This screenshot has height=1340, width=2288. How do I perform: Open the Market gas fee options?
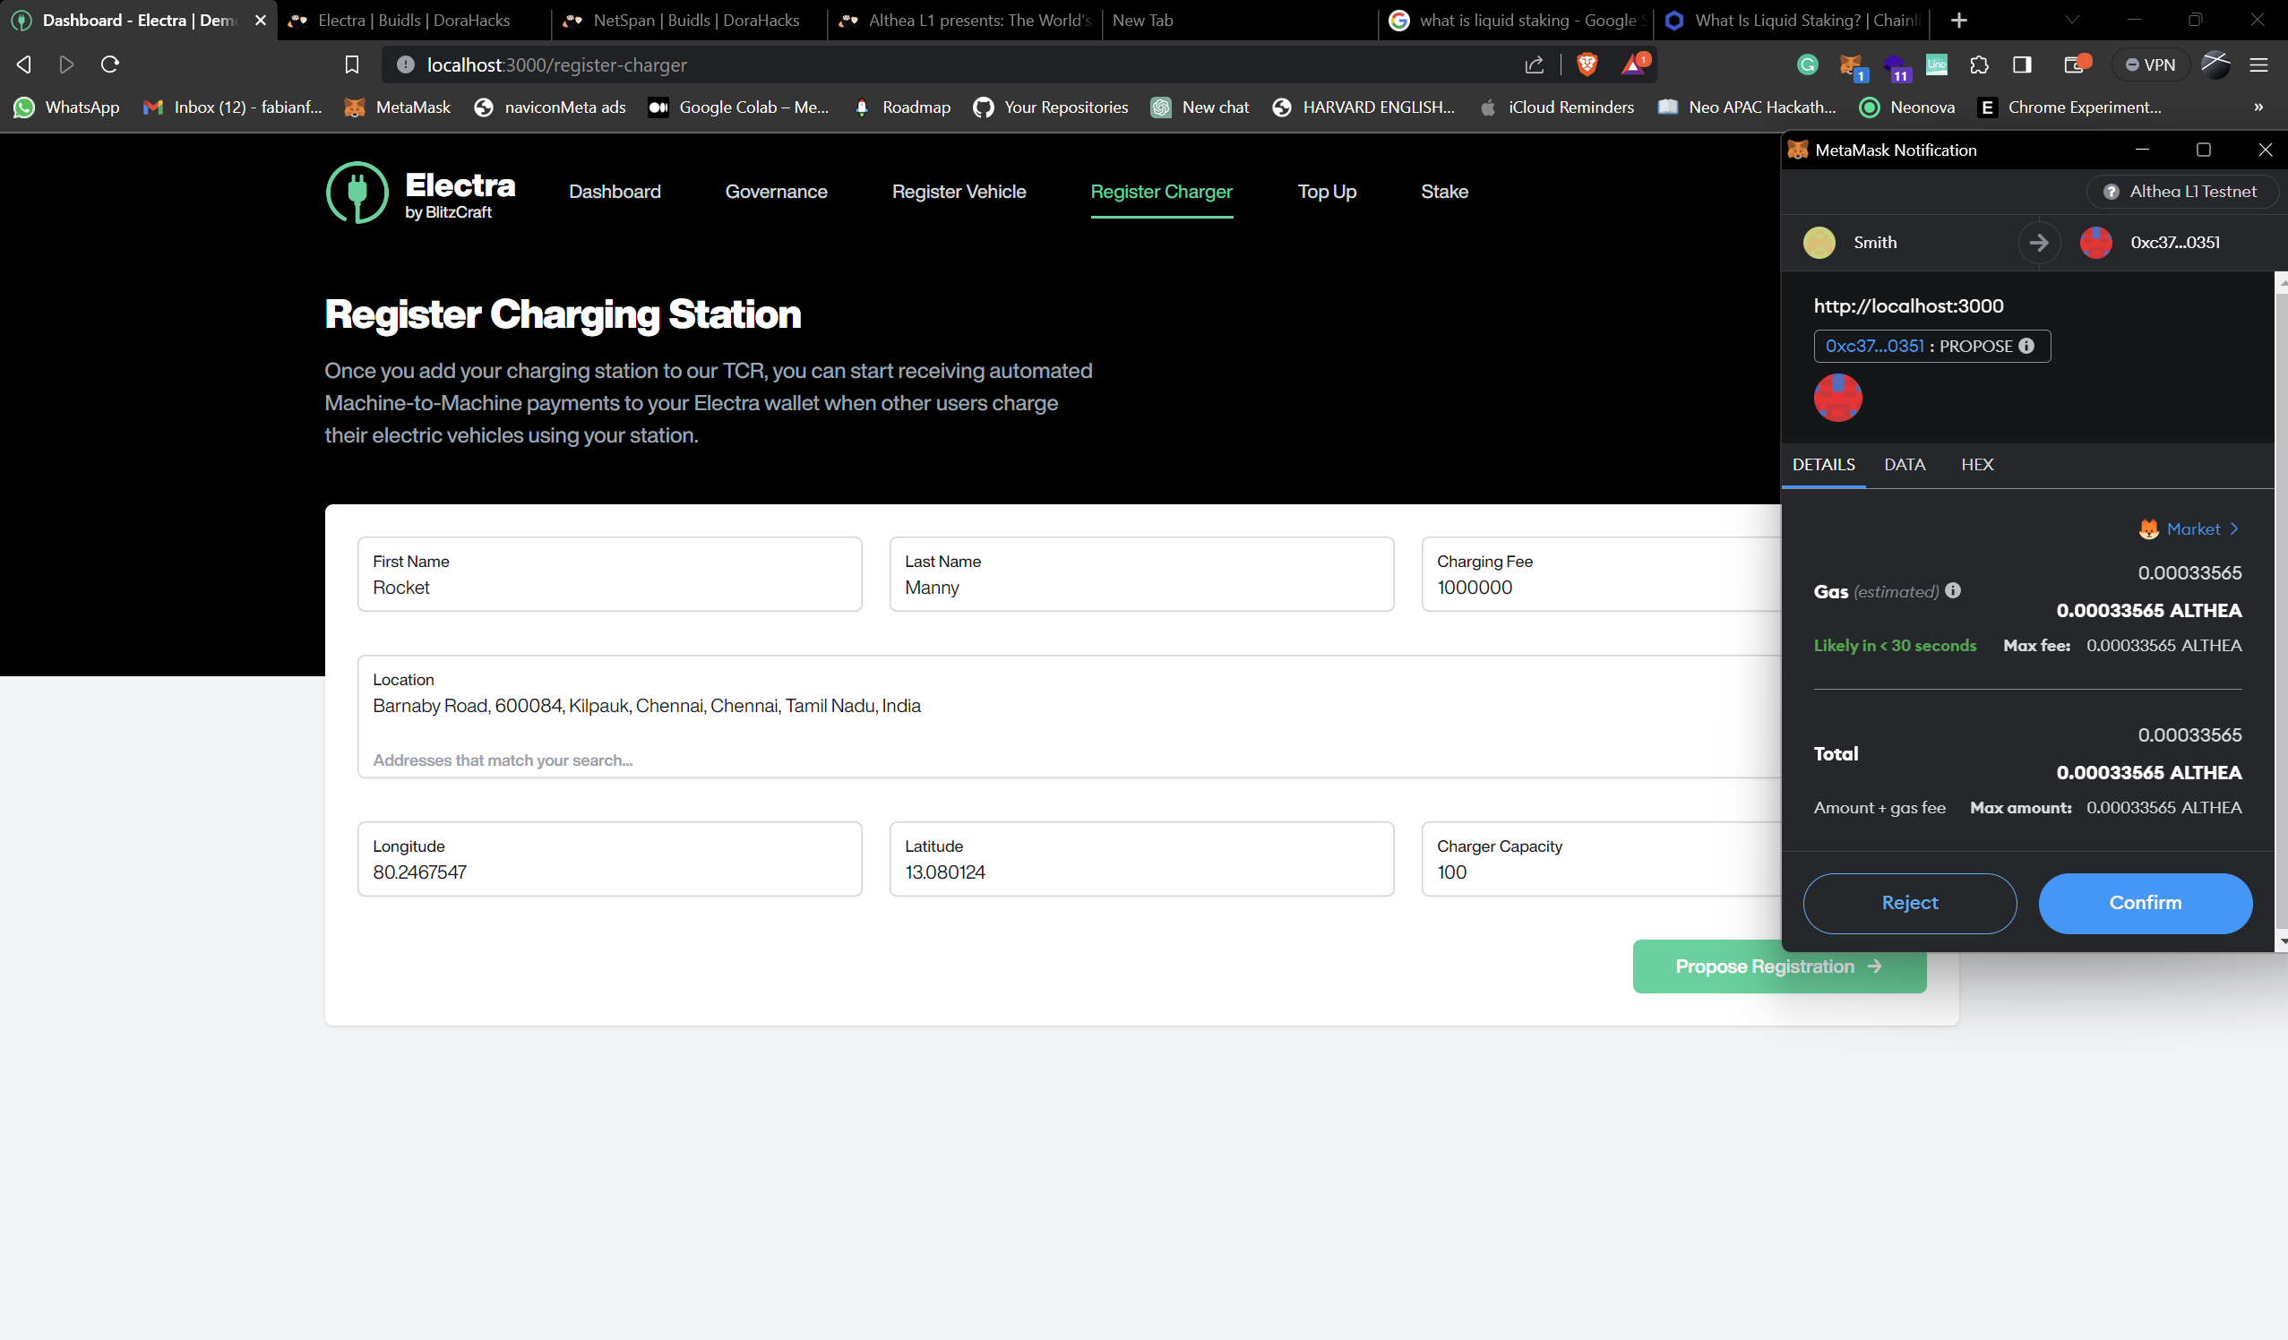tap(2189, 529)
